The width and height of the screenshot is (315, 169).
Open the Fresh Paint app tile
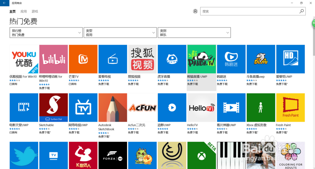click(x=290, y=108)
